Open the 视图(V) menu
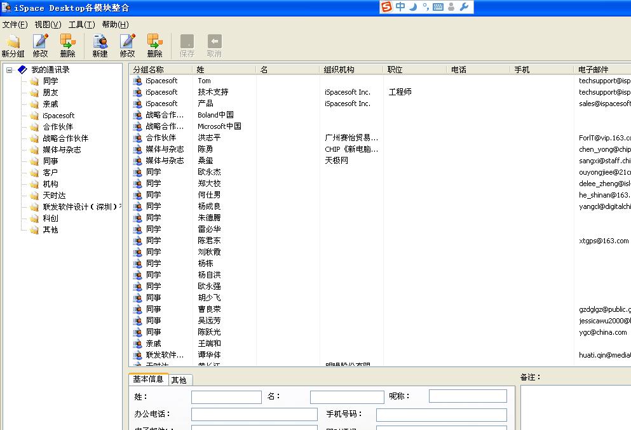This screenshot has height=430, width=631. point(48,25)
